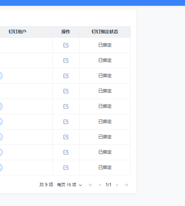Click the 钉钉绑定状态 column header
This screenshot has width=185, height=206.
(x=105, y=32)
